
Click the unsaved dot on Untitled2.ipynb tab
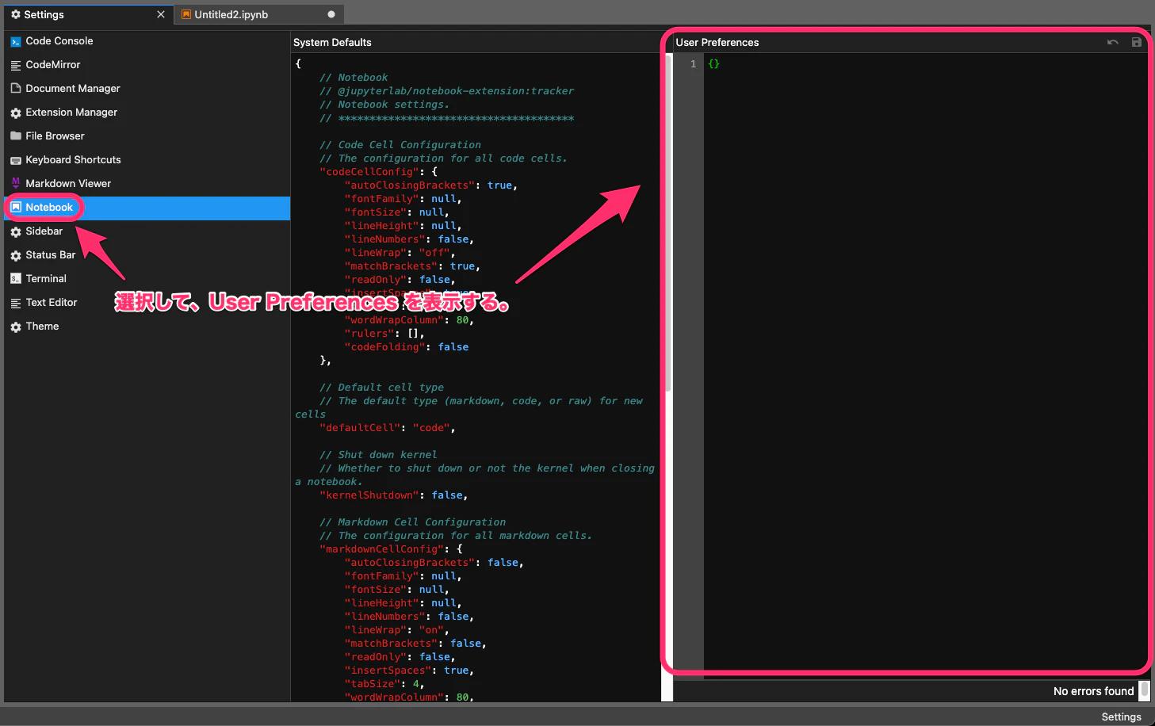(331, 14)
